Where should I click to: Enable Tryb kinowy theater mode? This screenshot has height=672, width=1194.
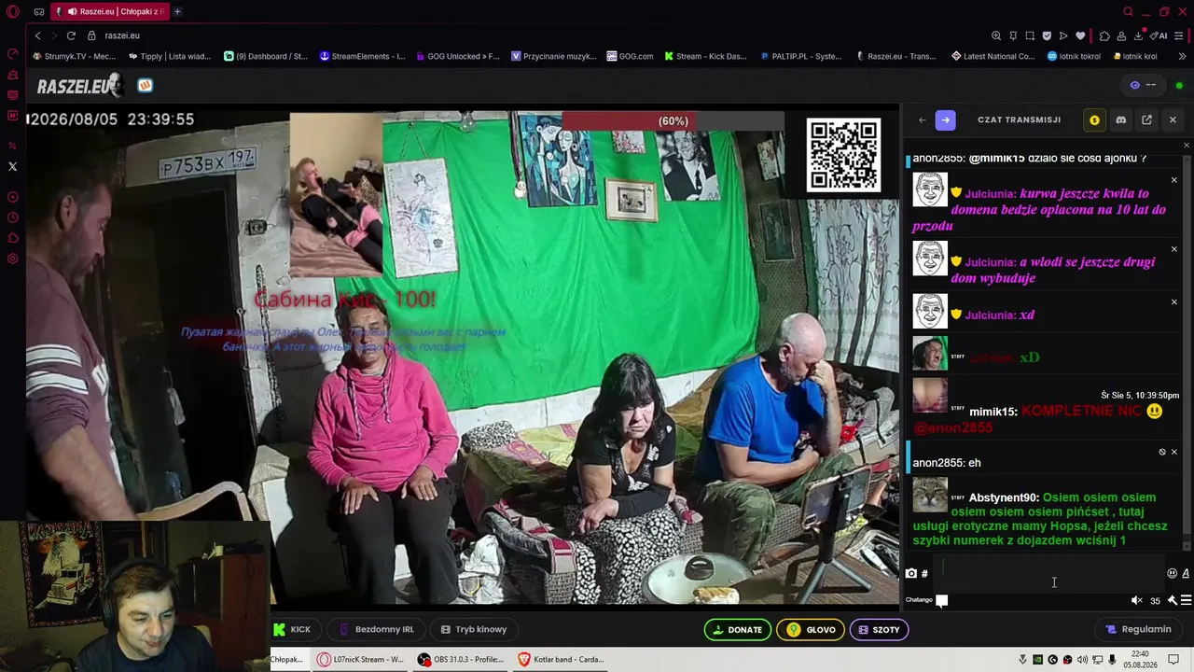[474, 629]
